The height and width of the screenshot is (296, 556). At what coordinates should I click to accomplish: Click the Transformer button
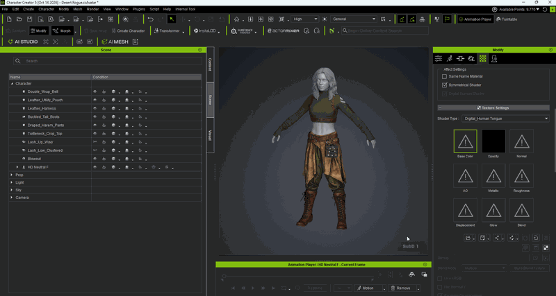(x=167, y=31)
